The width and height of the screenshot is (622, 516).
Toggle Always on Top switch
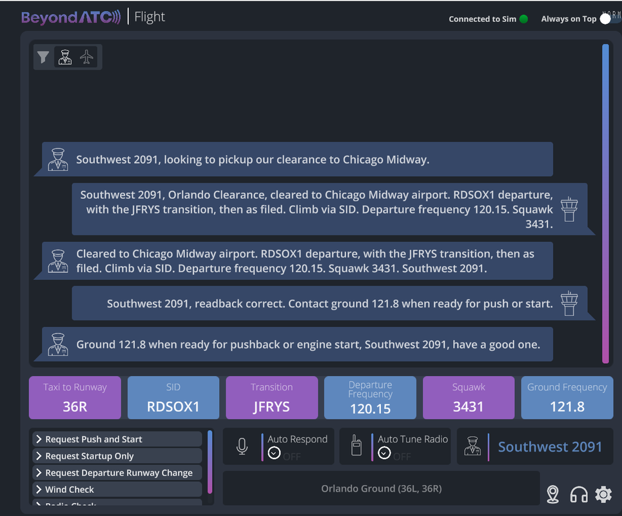tap(610, 18)
